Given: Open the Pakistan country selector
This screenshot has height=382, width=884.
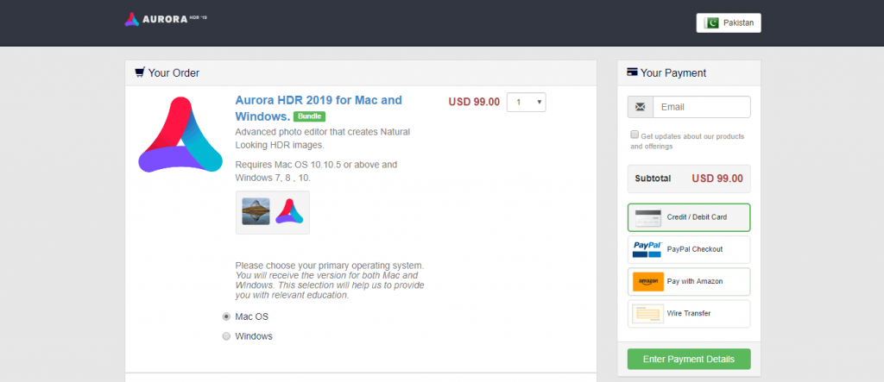Looking at the screenshot, I should tap(729, 23).
